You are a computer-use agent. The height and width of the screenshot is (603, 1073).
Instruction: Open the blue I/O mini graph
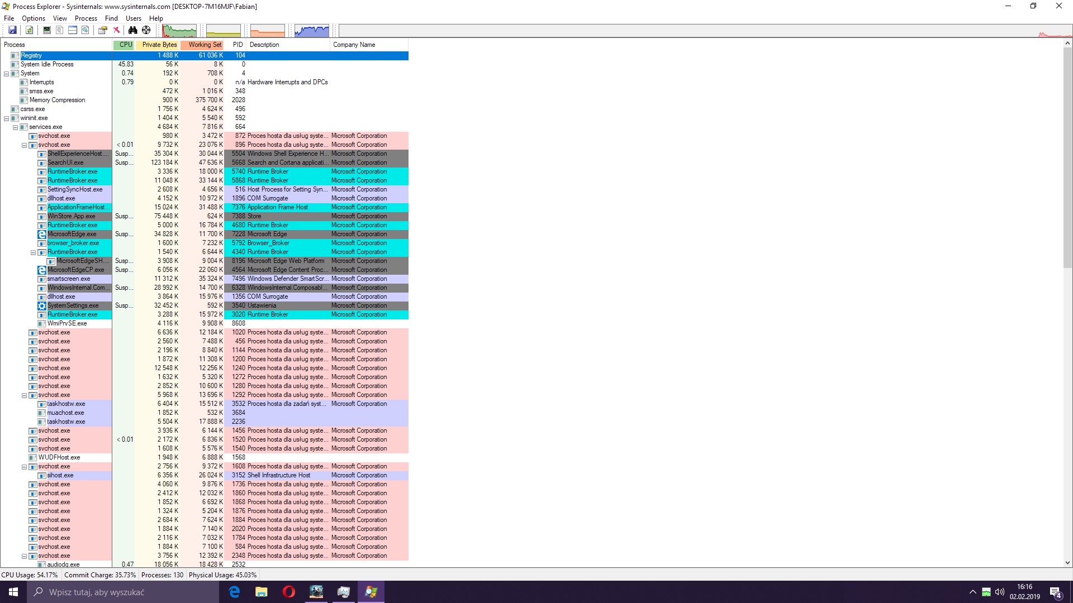312,31
